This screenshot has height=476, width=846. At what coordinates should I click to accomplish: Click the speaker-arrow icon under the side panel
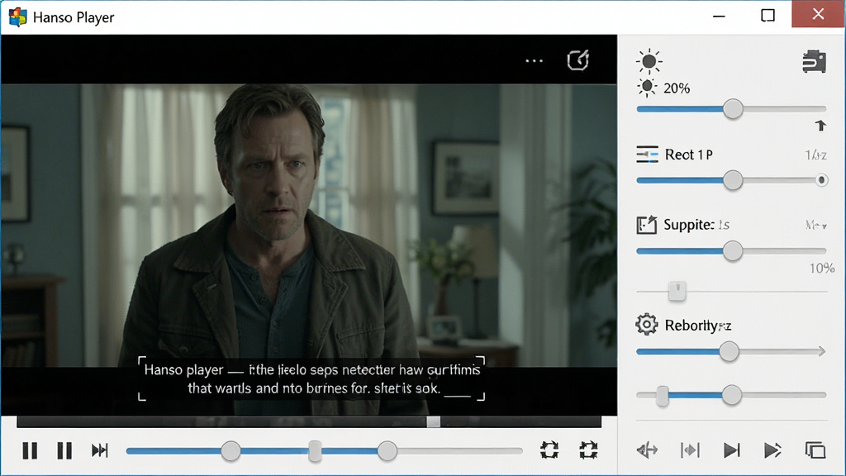tap(647, 450)
